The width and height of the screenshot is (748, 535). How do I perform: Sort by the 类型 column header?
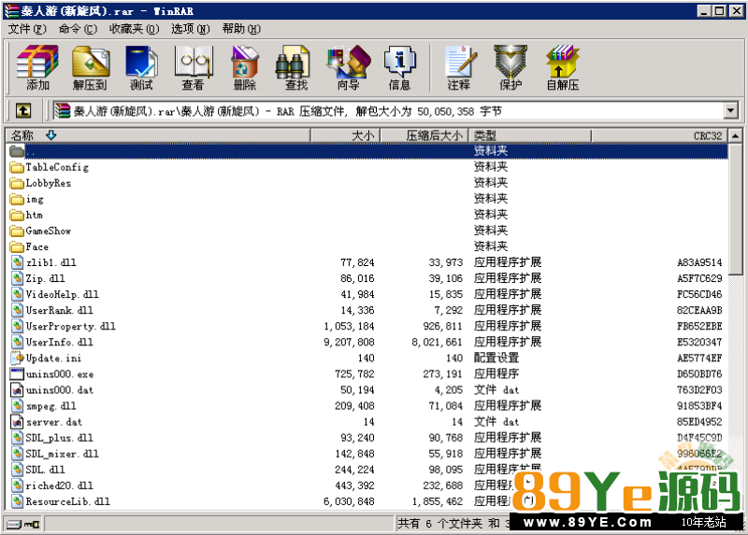(530, 135)
